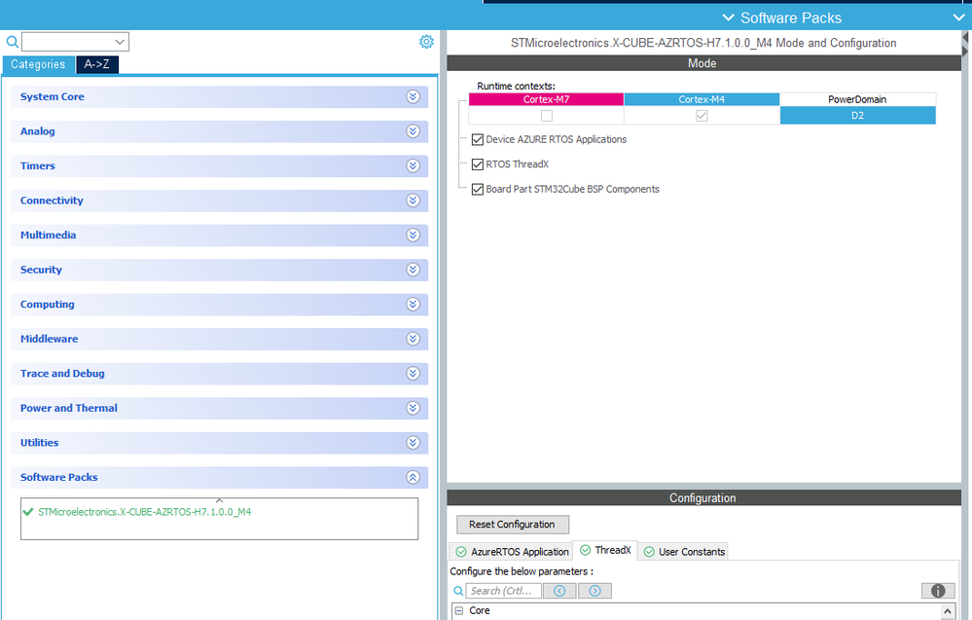972x620 pixels.
Task: Click the chevron at far right of top bar
Action: [x=958, y=18]
